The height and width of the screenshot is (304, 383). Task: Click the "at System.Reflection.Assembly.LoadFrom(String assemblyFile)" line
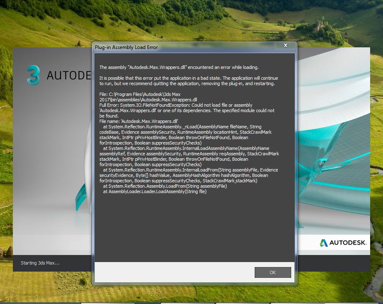pyautogui.click(x=165, y=186)
